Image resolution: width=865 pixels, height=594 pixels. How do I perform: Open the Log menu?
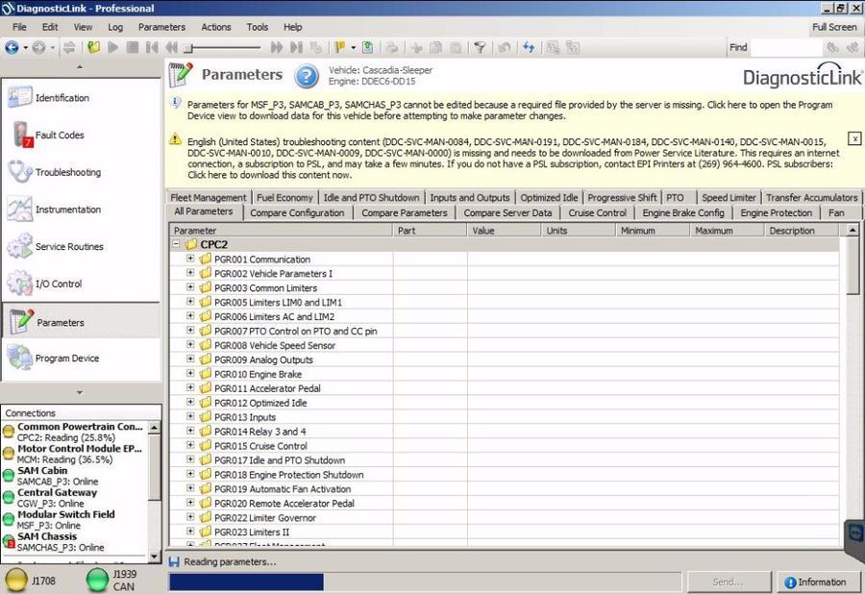[115, 27]
